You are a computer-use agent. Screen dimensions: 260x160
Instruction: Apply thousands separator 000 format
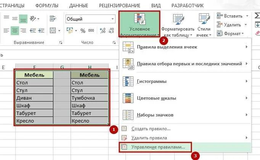click(91, 31)
